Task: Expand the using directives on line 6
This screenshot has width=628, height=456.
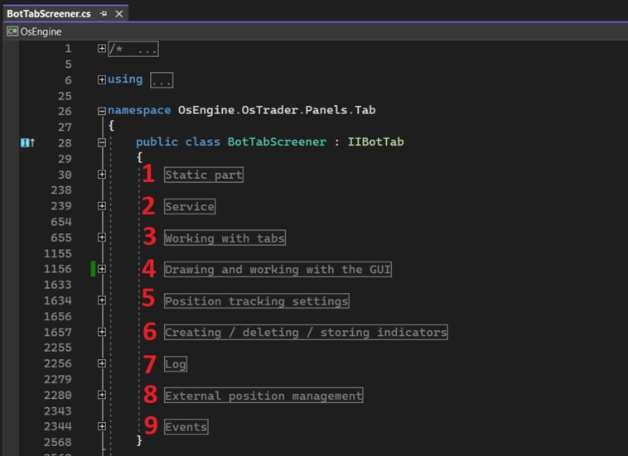Action: (x=102, y=80)
